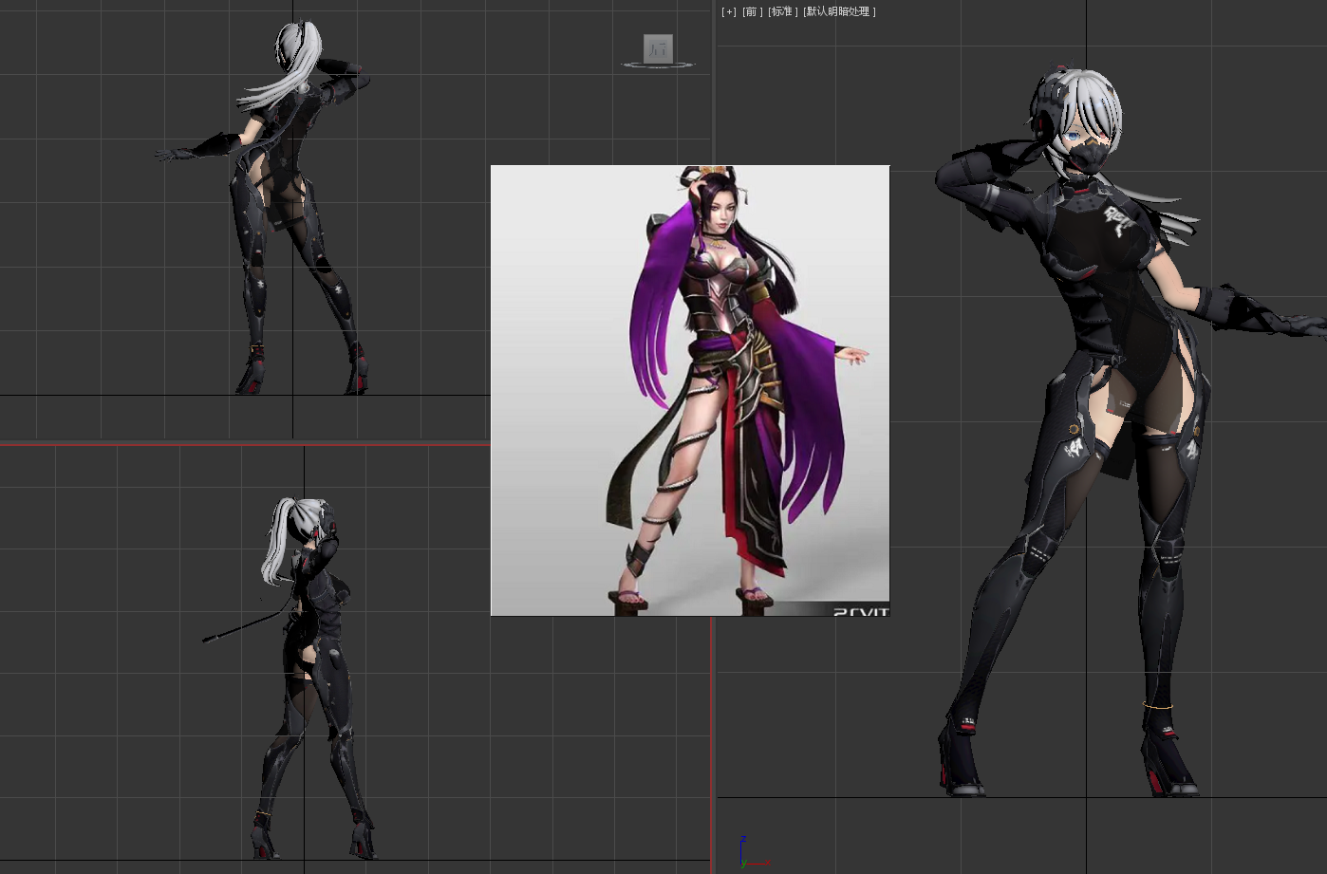Open the [默认明暗处理] shading menu
Image resolution: width=1327 pixels, height=874 pixels.
click(839, 11)
